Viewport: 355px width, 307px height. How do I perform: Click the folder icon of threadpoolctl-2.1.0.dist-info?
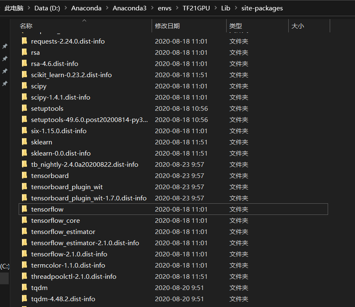(24, 276)
